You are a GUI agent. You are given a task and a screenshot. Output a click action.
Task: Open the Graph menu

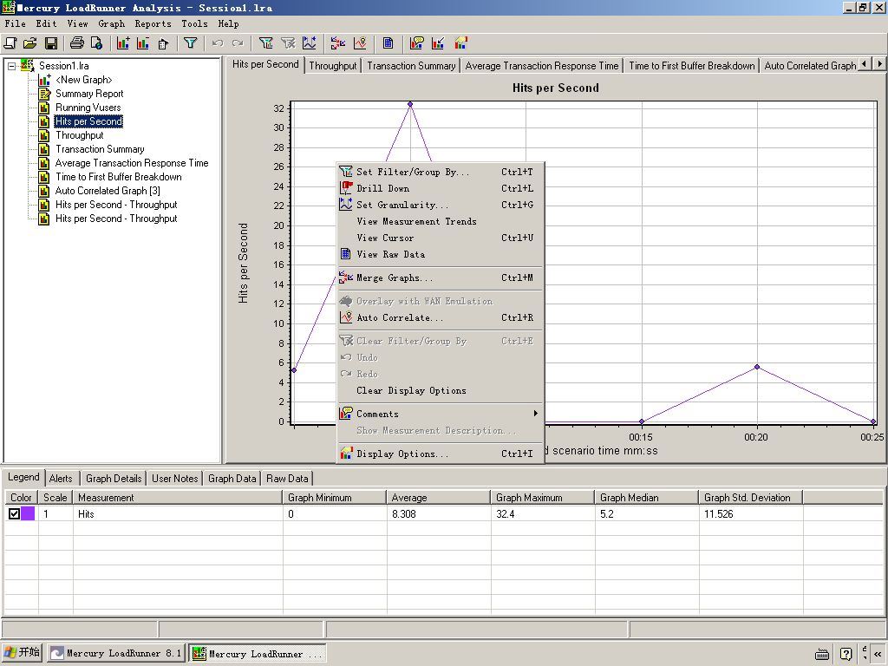(x=111, y=23)
